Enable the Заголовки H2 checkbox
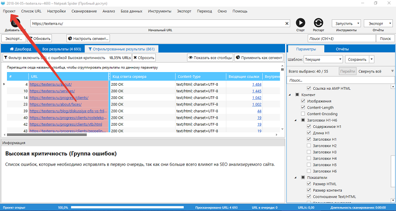The width and height of the screenshot is (396, 211). coord(308,146)
